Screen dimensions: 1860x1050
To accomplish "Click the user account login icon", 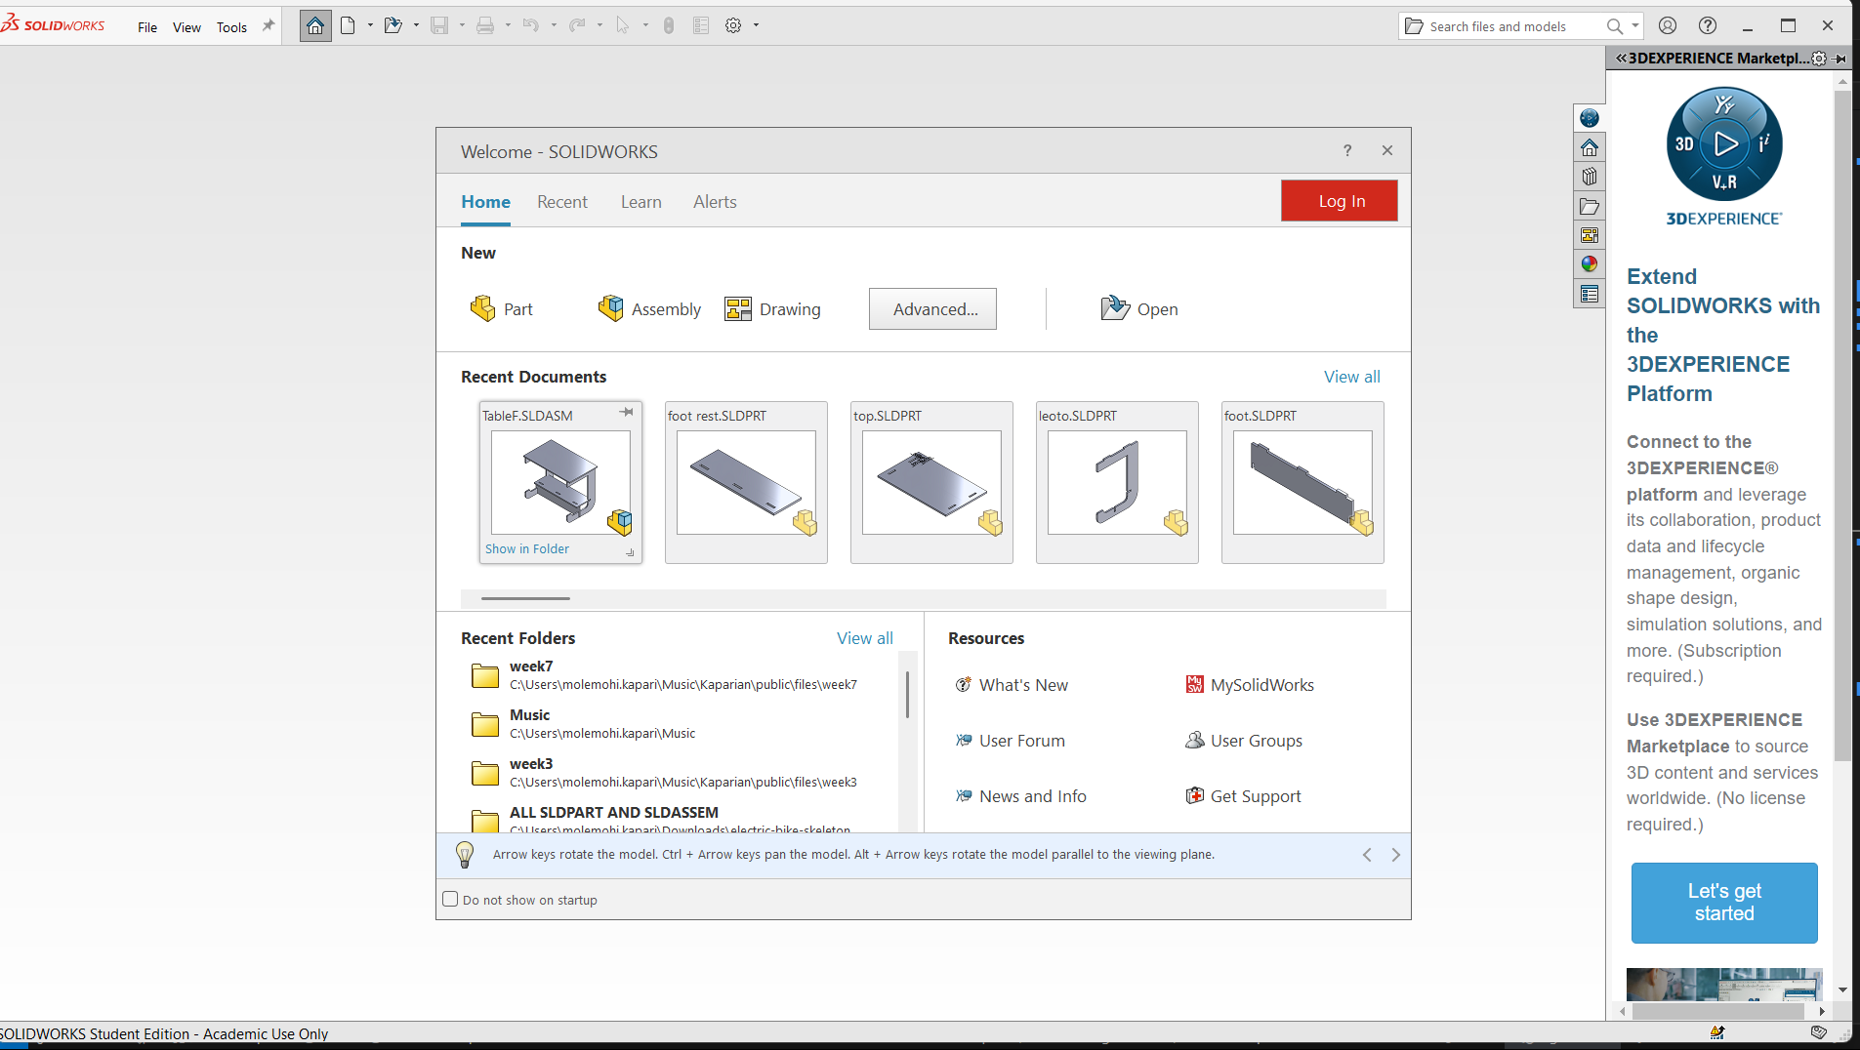I will [1668, 26].
